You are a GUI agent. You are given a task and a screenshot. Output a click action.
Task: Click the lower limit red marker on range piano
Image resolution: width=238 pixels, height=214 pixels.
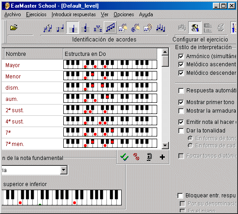pyautogui.click(x=20, y=203)
